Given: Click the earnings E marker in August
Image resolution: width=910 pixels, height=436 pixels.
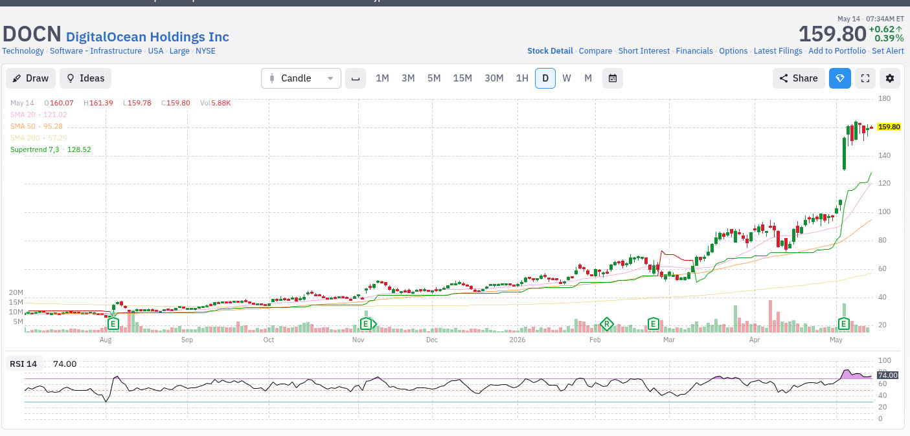Looking at the screenshot, I should tap(113, 323).
